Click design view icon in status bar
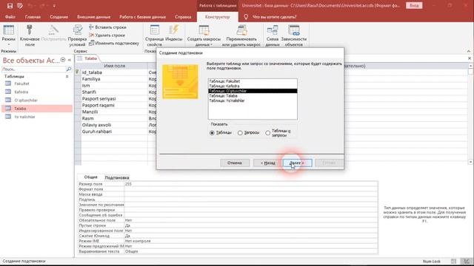This screenshot has width=474, height=266. [467, 261]
